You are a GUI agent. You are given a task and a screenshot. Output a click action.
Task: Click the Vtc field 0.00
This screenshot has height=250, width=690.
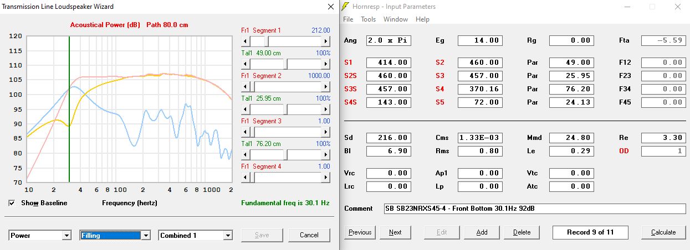(571, 173)
